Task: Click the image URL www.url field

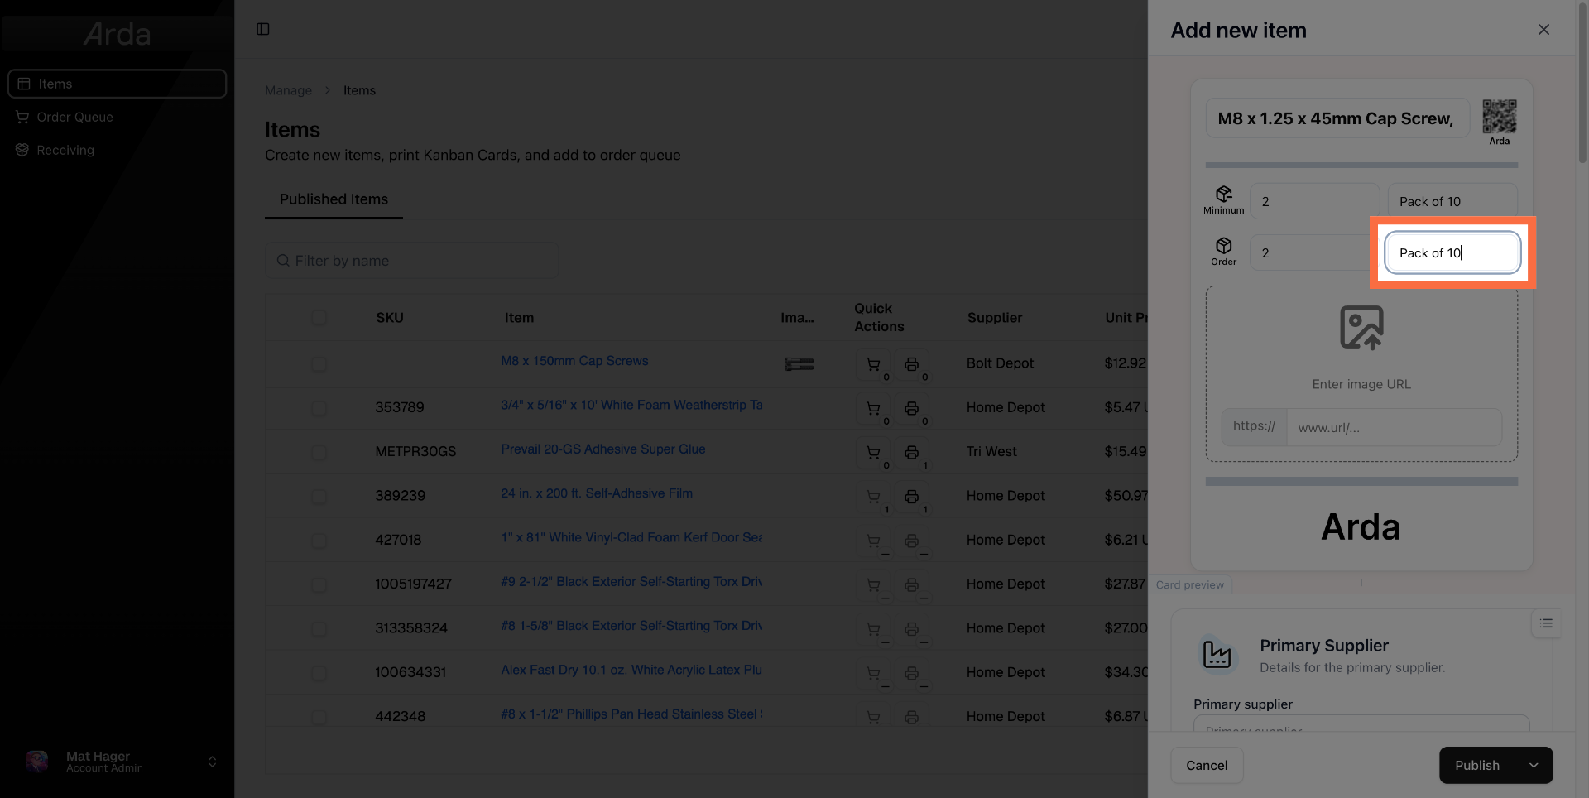Action: [x=1394, y=428]
